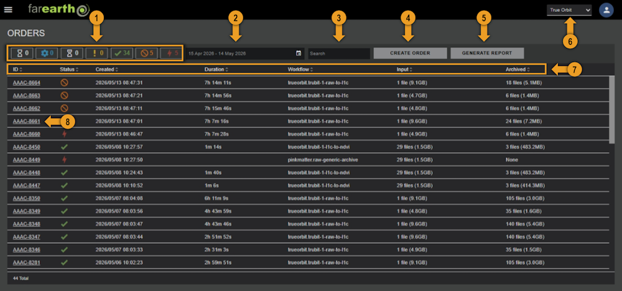Viewport: 622px width, 291px height.
Task: Open the calendar date picker icon
Action: tap(299, 53)
